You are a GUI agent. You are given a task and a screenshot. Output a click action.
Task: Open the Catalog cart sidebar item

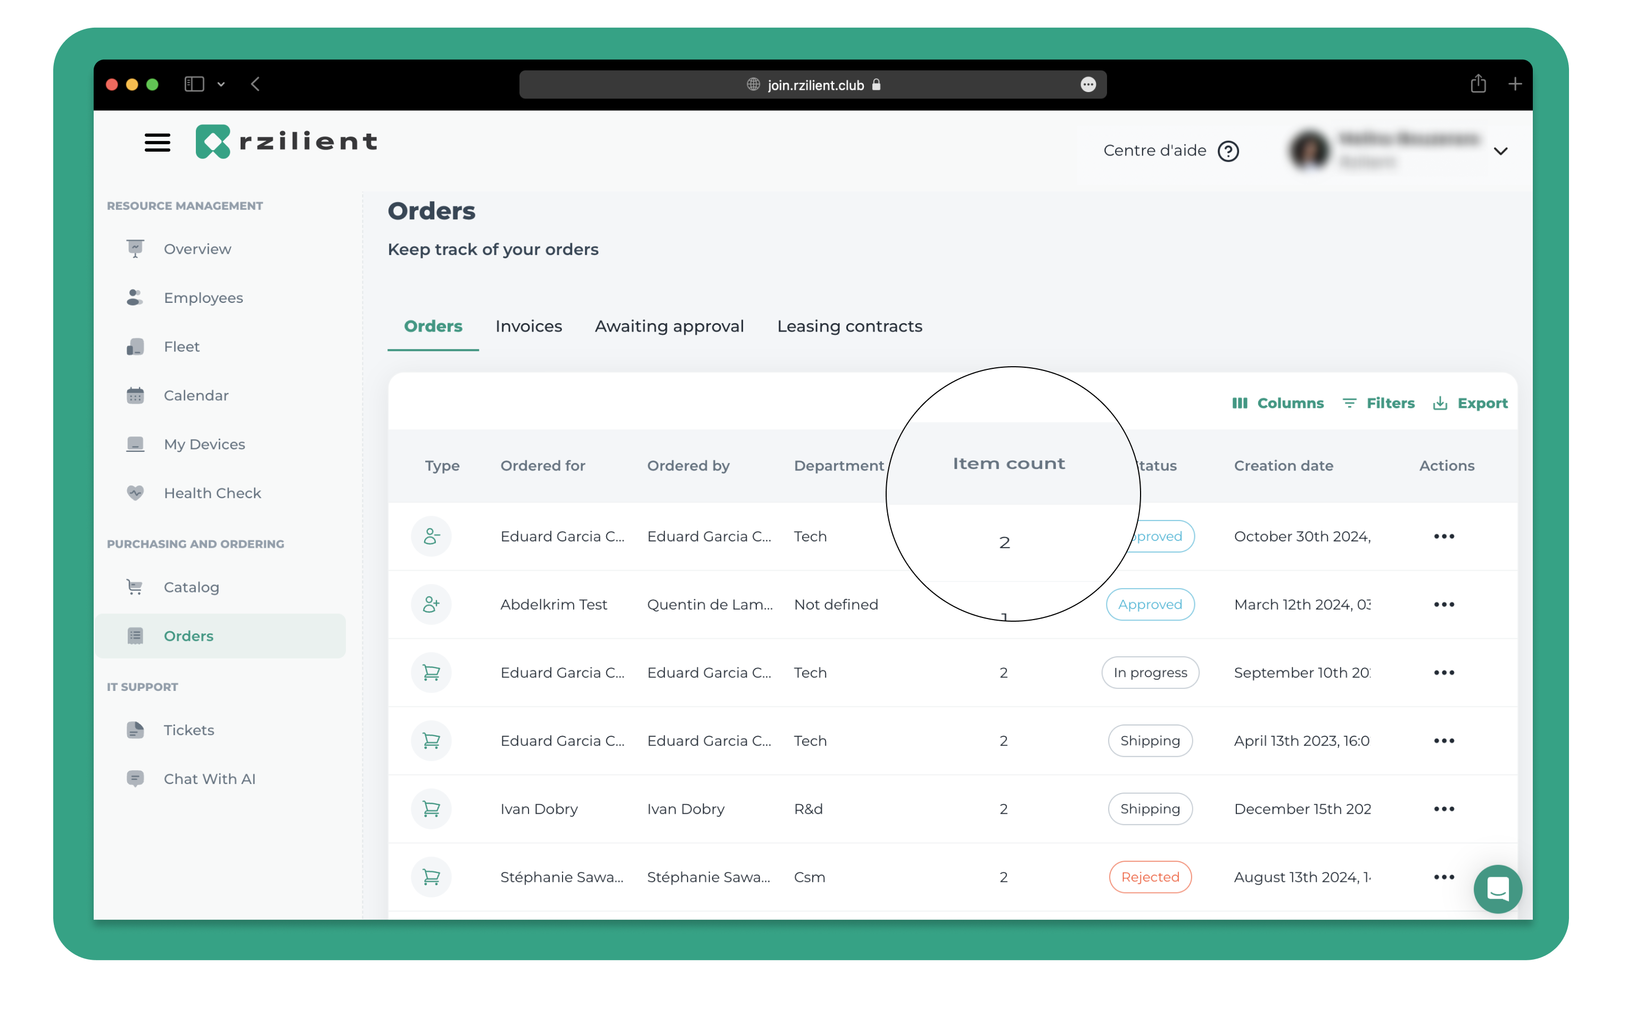point(191,587)
